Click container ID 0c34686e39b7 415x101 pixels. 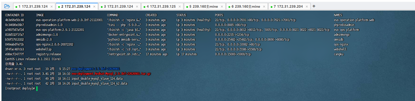coord(15,25)
